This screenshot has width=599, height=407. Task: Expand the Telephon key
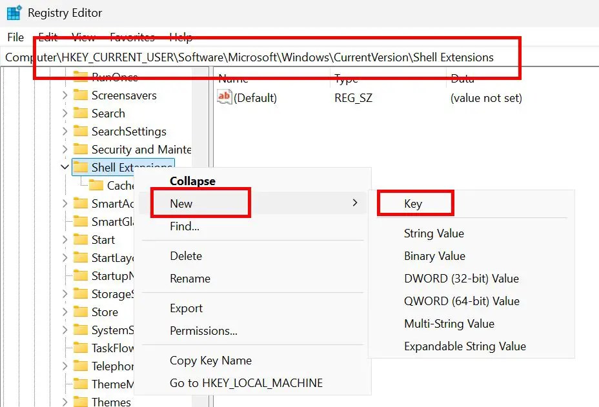(x=65, y=366)
